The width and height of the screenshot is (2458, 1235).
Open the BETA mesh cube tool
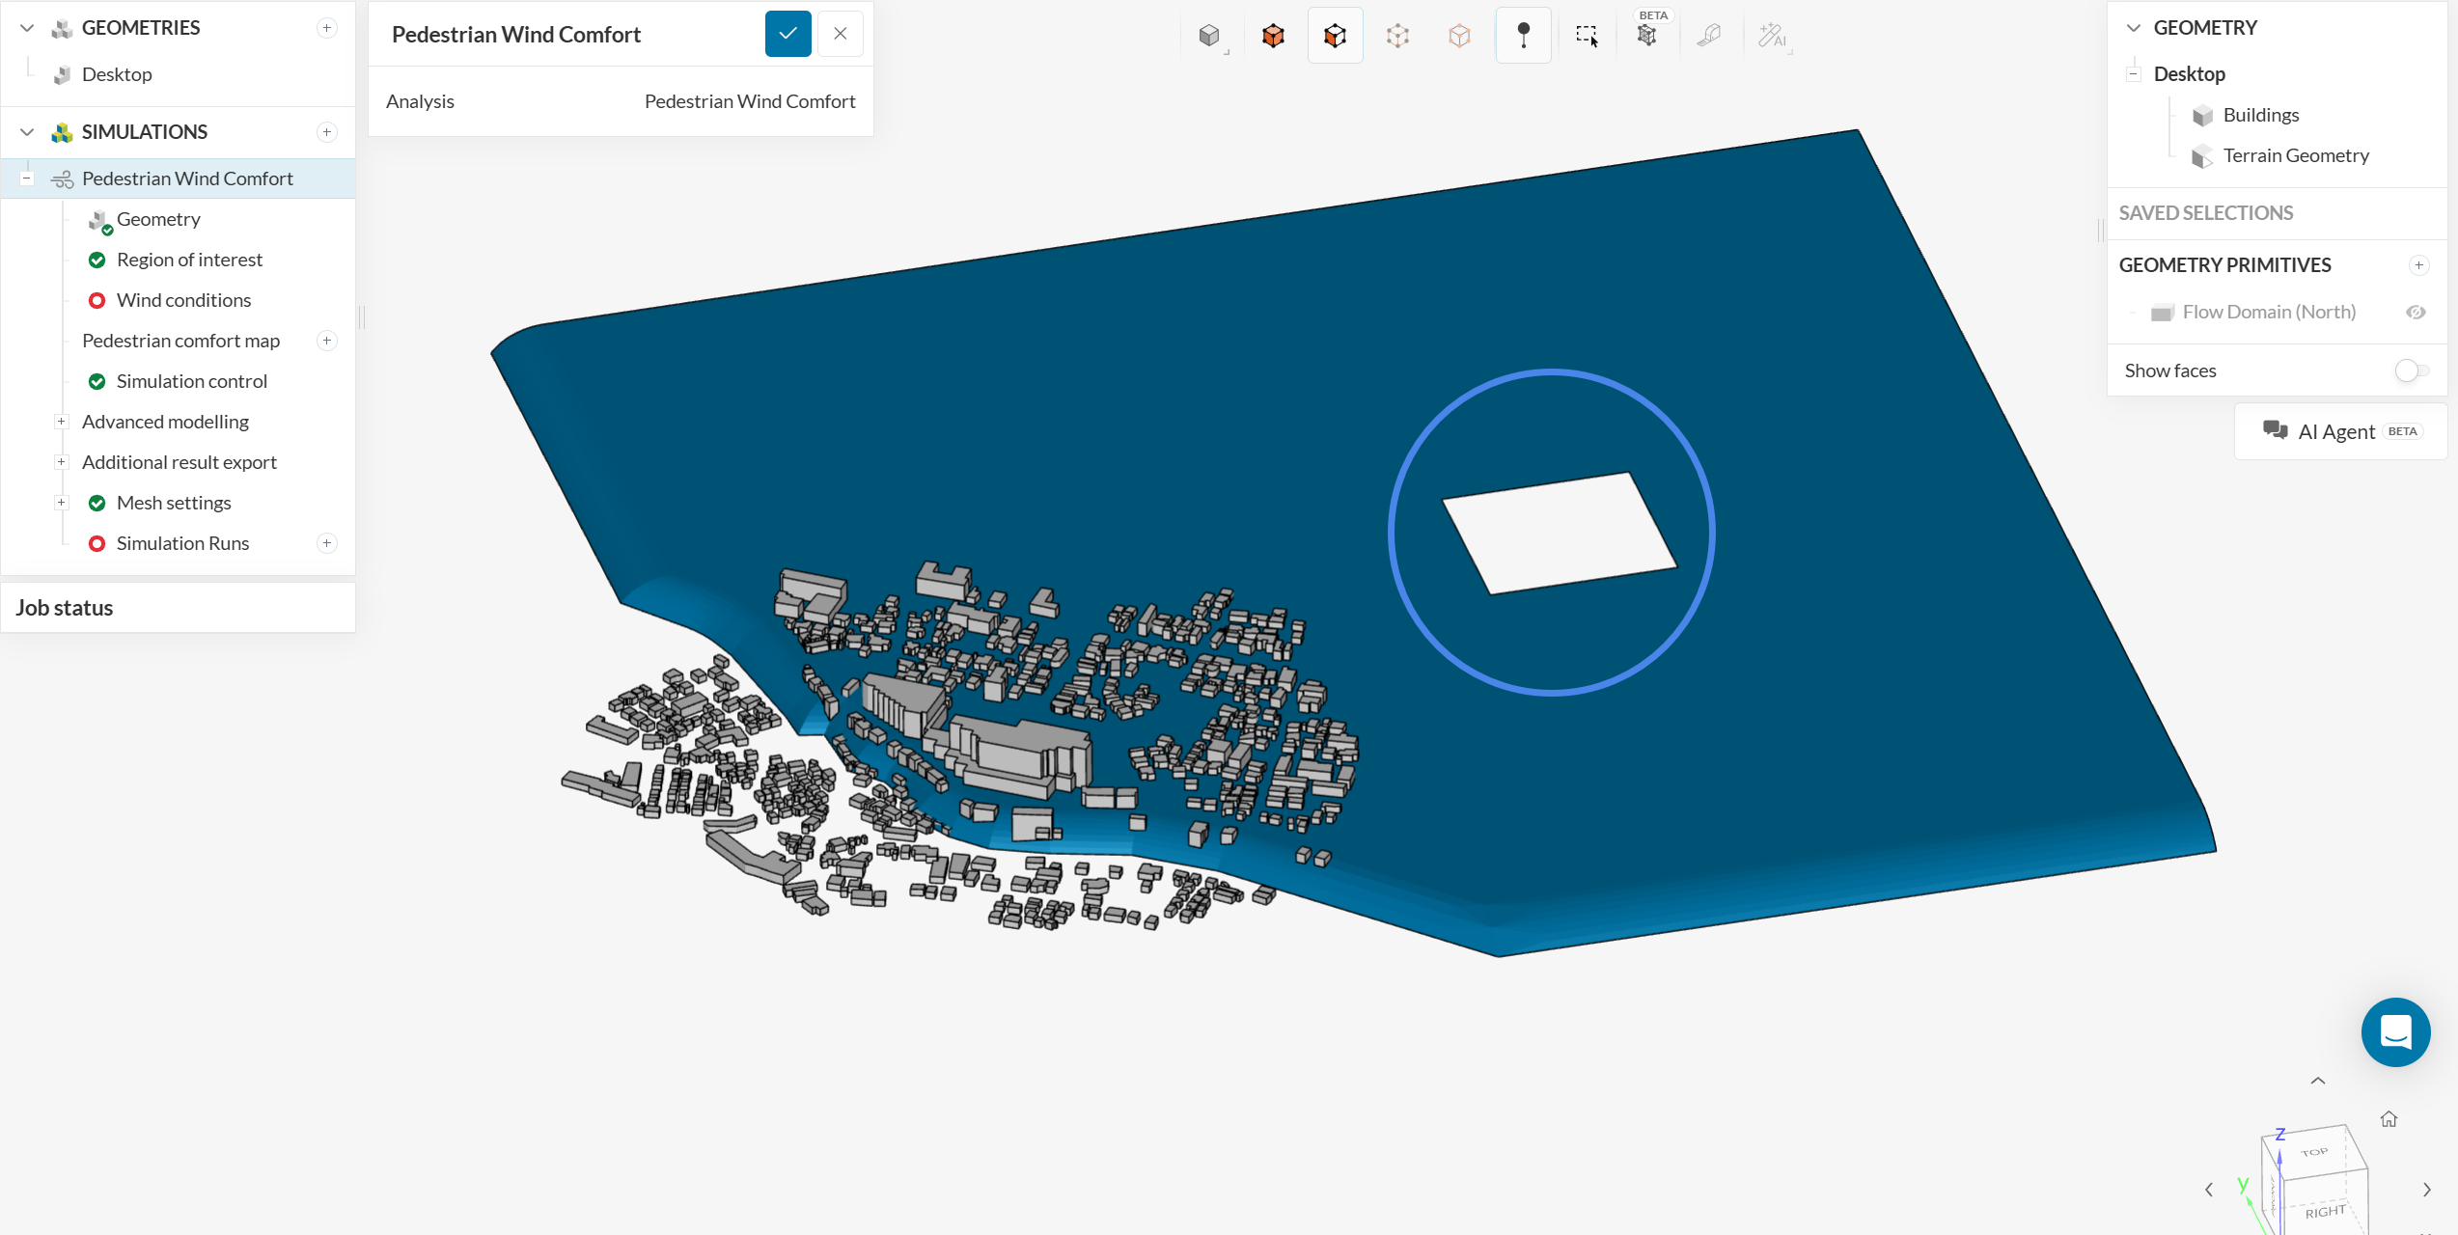pyautogui.click(x=1647, y=36)
